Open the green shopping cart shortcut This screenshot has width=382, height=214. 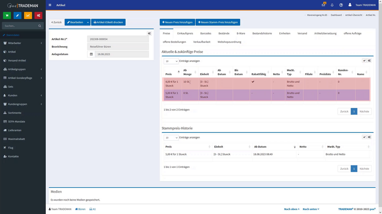coord(7,16)
